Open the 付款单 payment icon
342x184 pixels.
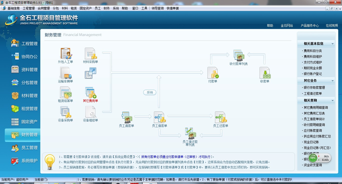[213, 73]
